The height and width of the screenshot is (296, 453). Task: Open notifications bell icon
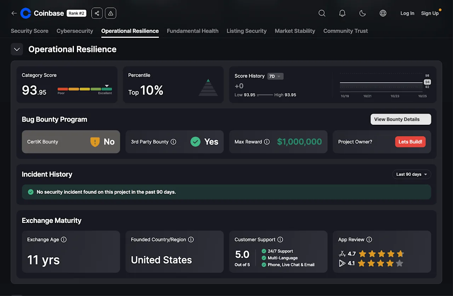pos(342,13)
